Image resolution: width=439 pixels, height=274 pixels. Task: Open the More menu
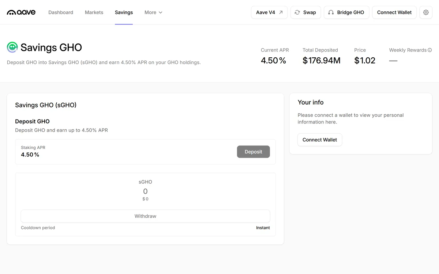(153, 12)
